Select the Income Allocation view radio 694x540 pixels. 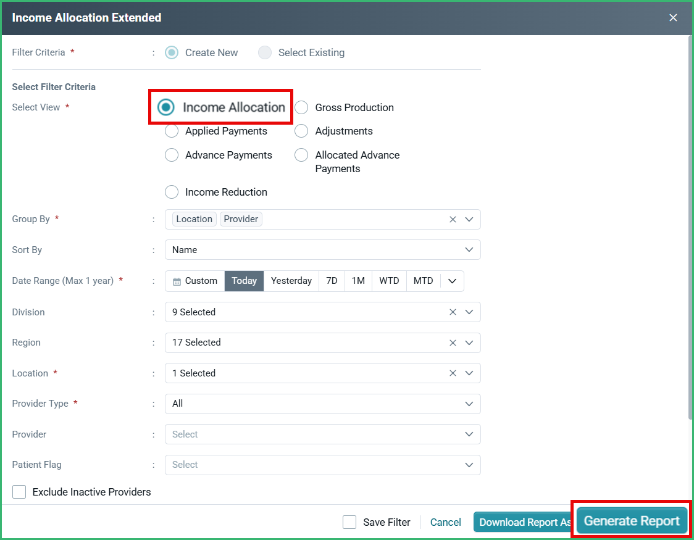click(166, 107)
